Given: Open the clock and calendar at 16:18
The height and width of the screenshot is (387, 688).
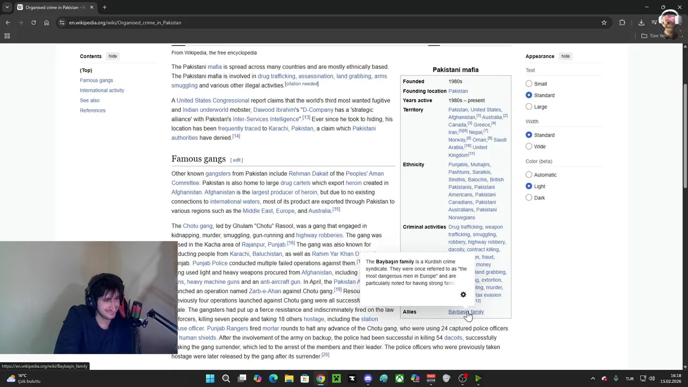Looking at the screenshot, I should point(672,378).
